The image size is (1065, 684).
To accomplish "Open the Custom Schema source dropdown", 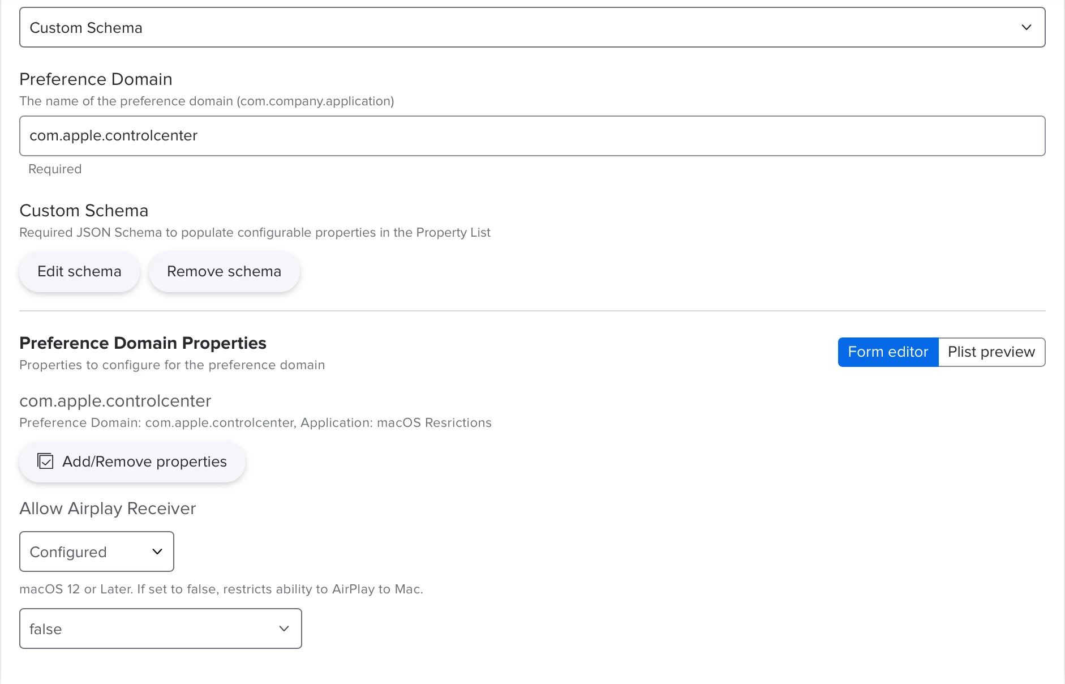I will coord(532,27).
